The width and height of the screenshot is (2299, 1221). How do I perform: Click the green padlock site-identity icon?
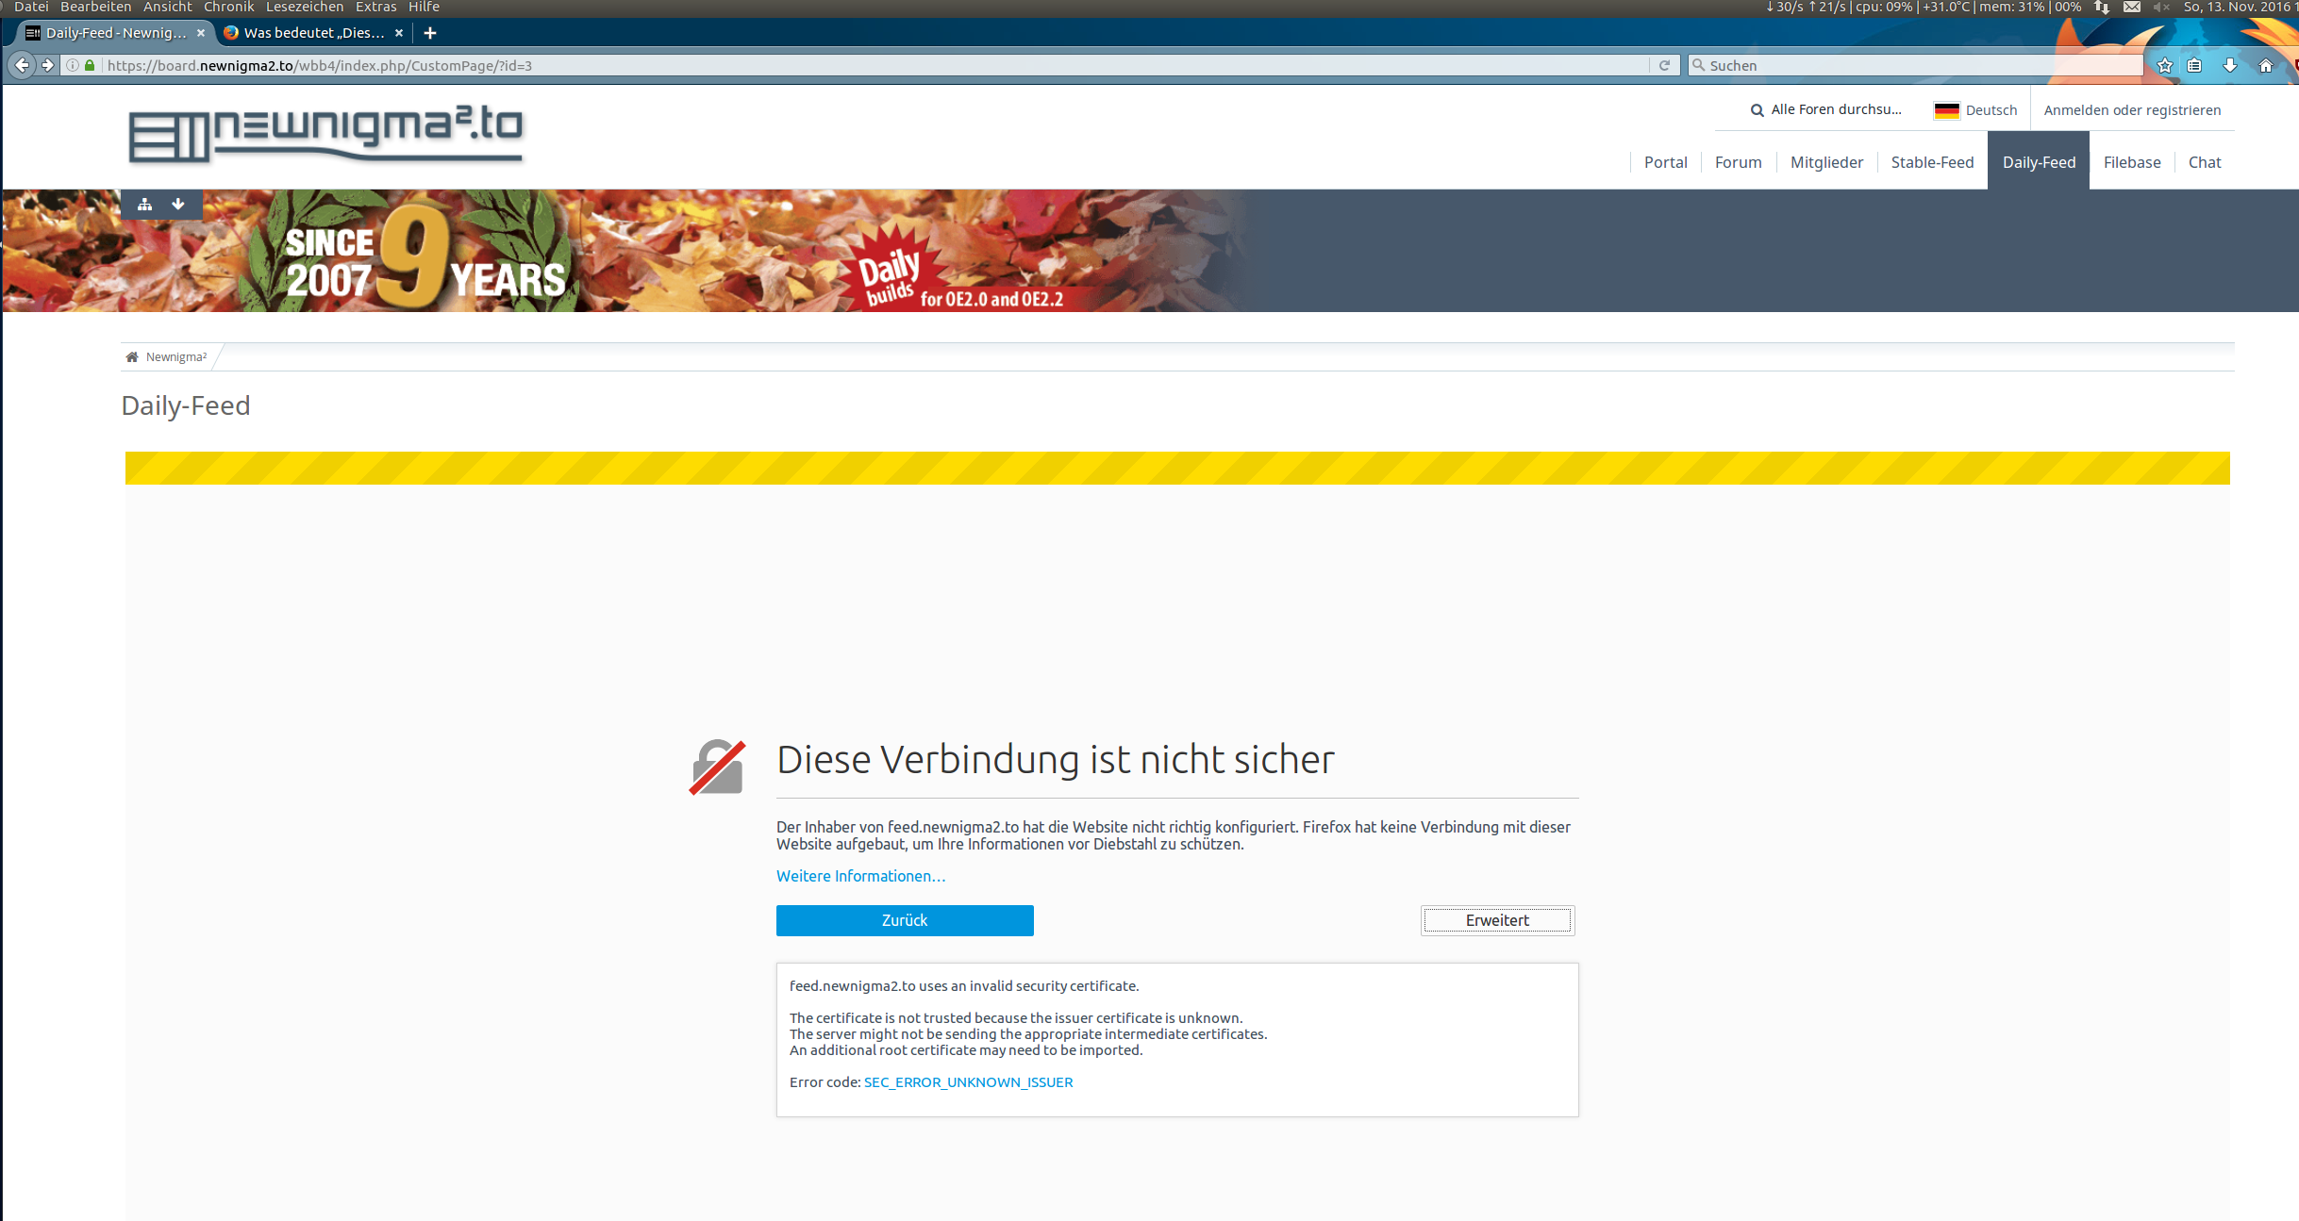(90, 65)
